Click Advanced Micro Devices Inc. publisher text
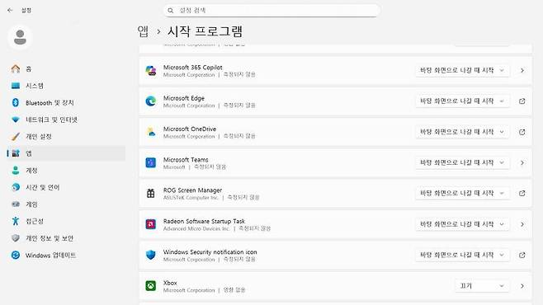Image resolution: width=543 pixels, height=305 pixels. [x=196, y=228]
